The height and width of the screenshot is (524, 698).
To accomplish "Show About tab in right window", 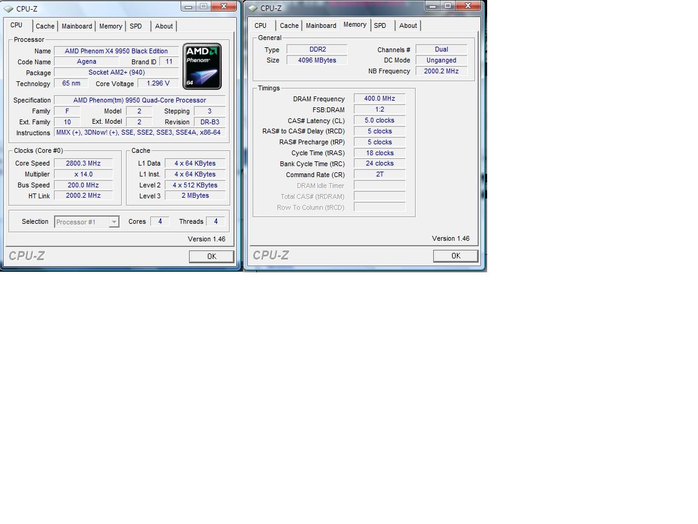I will pos(408,26).
